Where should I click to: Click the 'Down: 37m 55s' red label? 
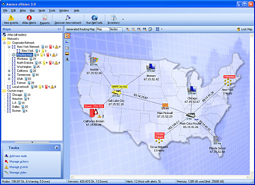click(94, 106)
